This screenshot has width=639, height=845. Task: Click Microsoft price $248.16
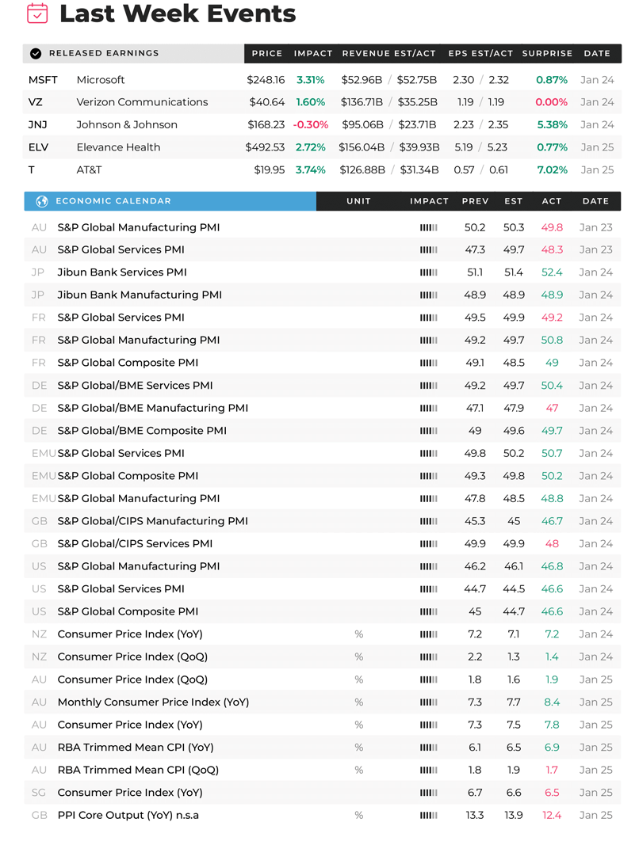tap(266, 80)
